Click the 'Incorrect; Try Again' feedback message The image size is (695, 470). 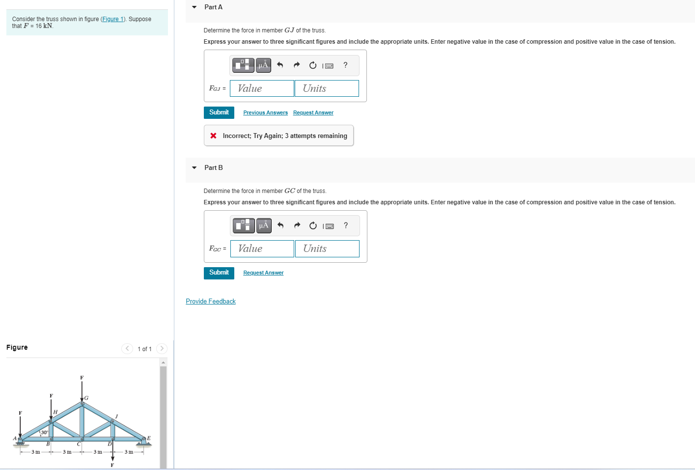[279, 136]
